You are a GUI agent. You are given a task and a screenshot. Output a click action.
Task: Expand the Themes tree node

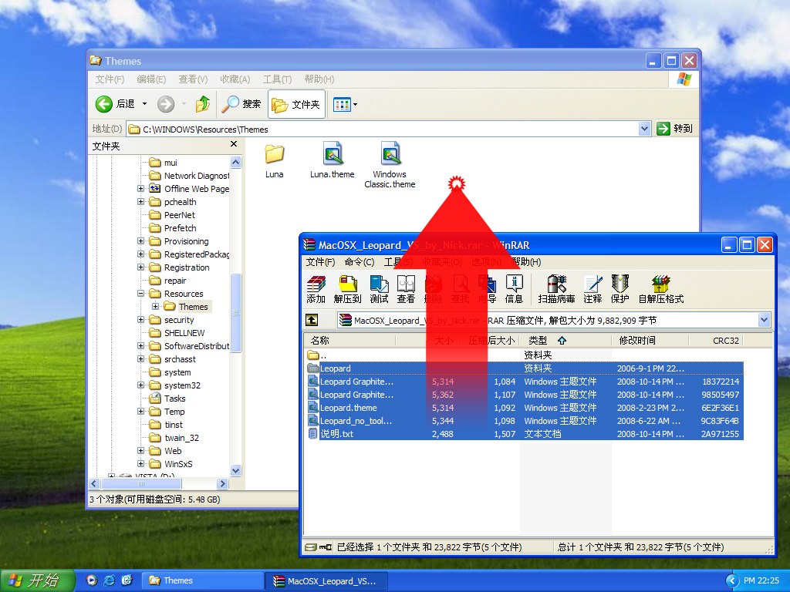click(155, 306)
